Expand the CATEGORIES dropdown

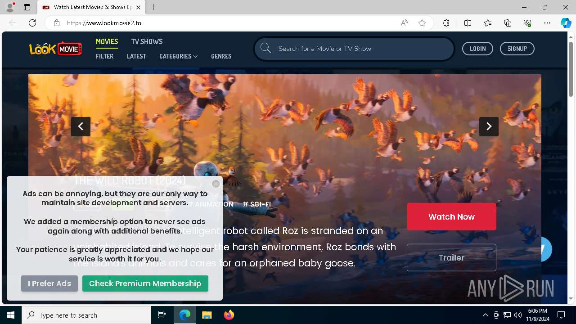coord(178,56)
